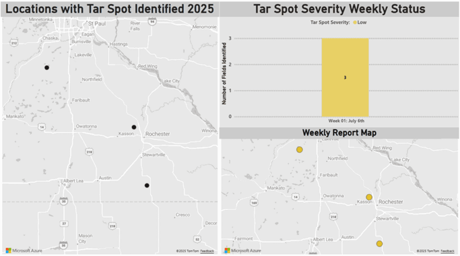Click the Stewartville label on left map
Viewport: 460px width, 256px height.
click(x=154, y=154)
